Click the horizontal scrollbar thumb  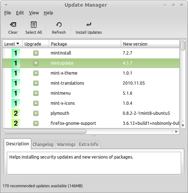coord(45,131)
